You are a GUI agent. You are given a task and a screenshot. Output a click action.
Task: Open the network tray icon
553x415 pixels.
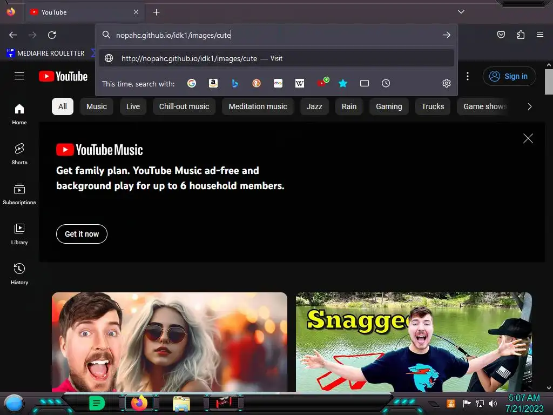pyautogui.click(x=480, y=403)
